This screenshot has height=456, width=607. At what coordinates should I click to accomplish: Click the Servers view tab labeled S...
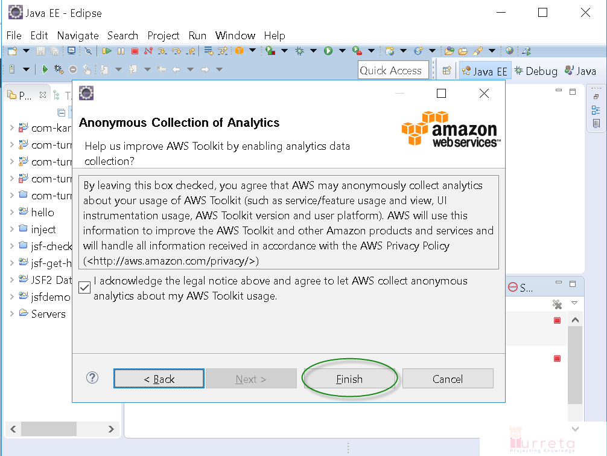pos(521,287)
